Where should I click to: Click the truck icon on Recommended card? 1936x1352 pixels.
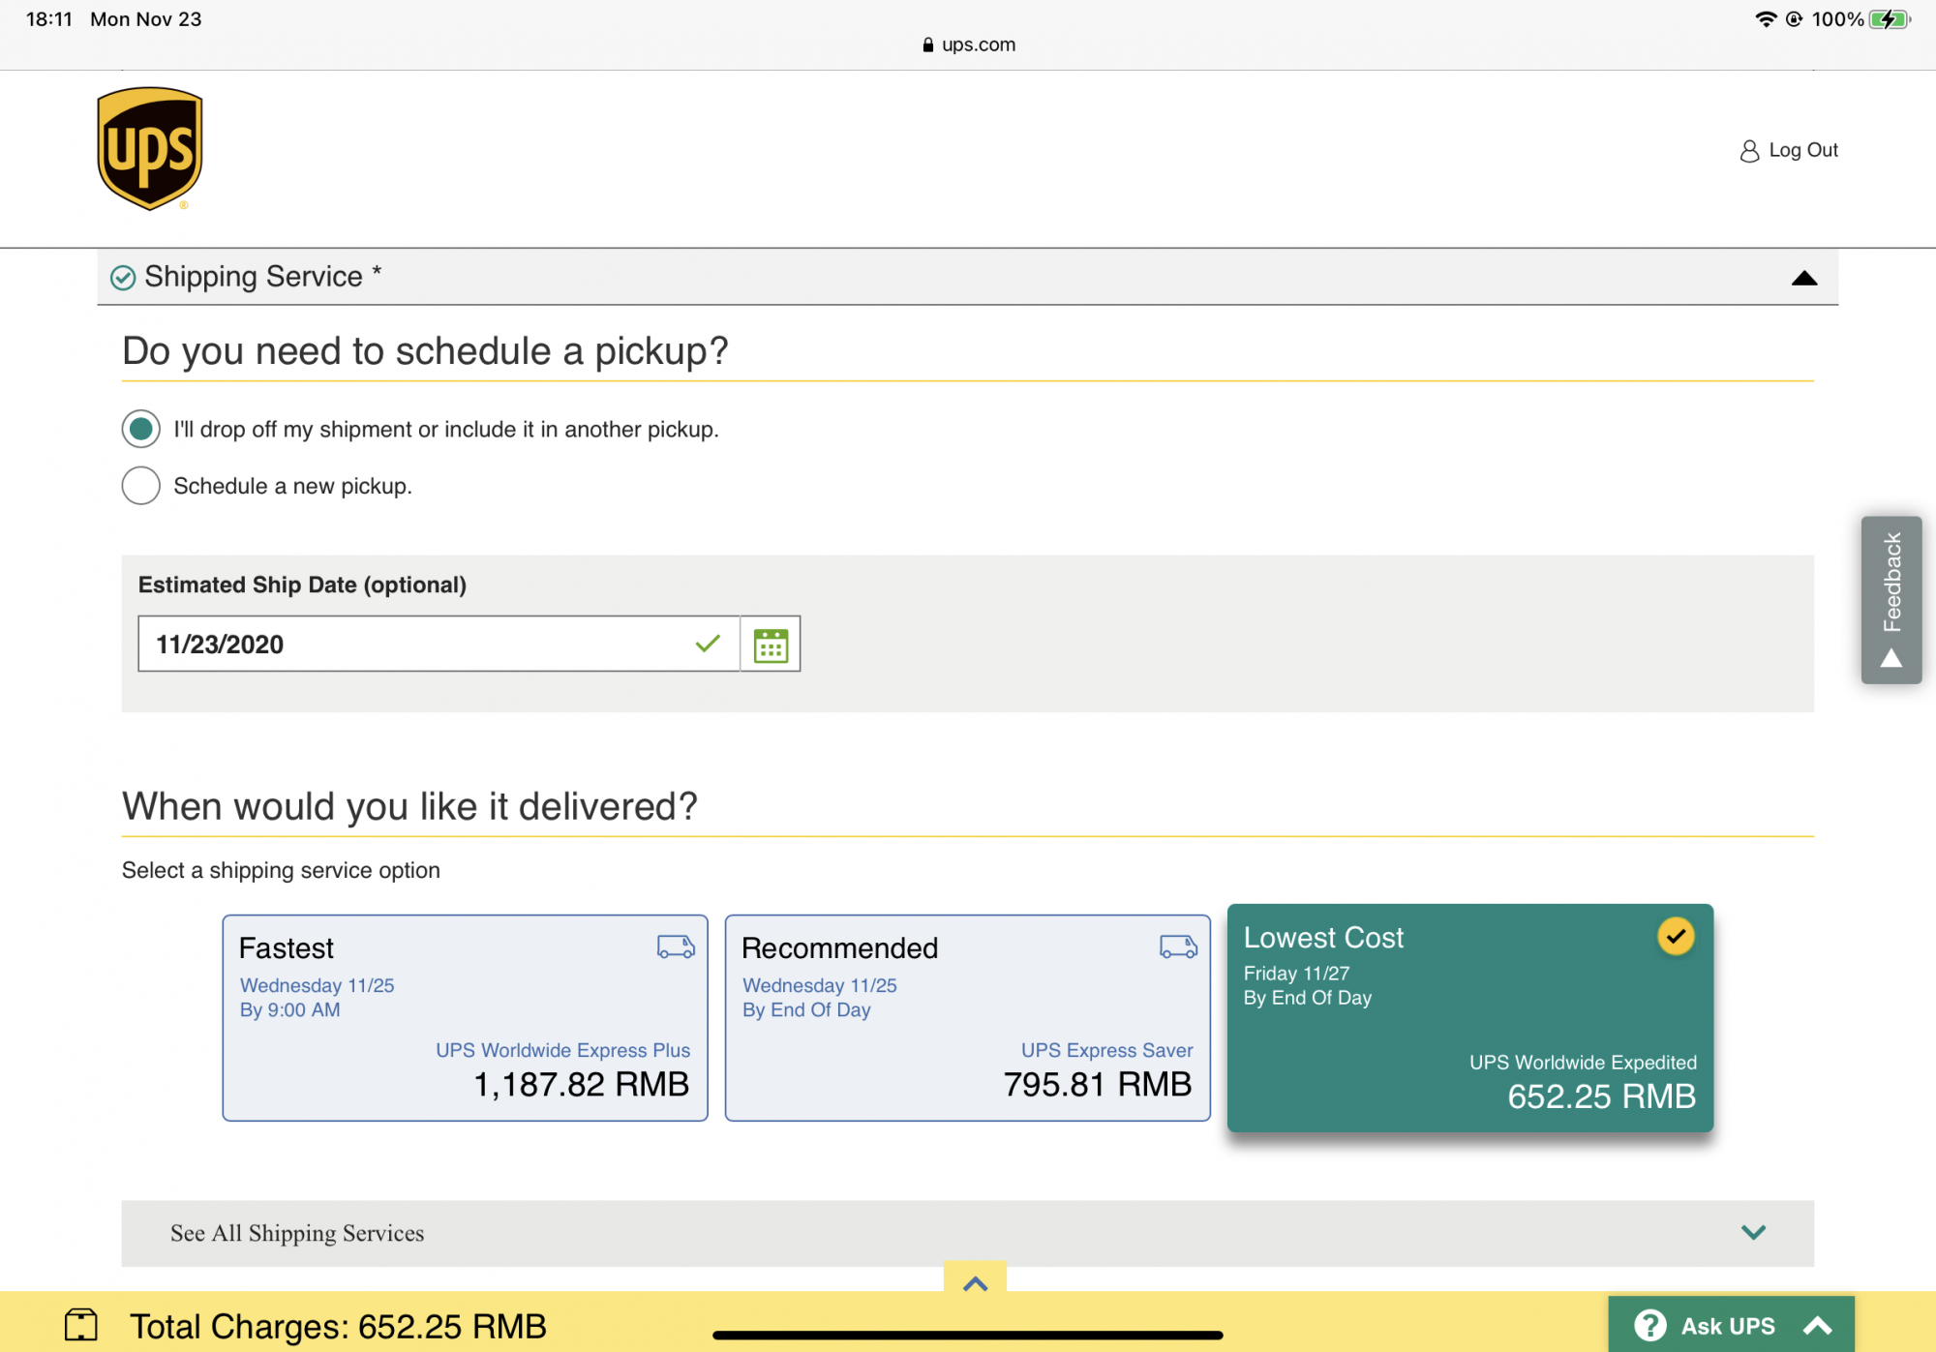pyautogui.click(x=1178, y=946)
